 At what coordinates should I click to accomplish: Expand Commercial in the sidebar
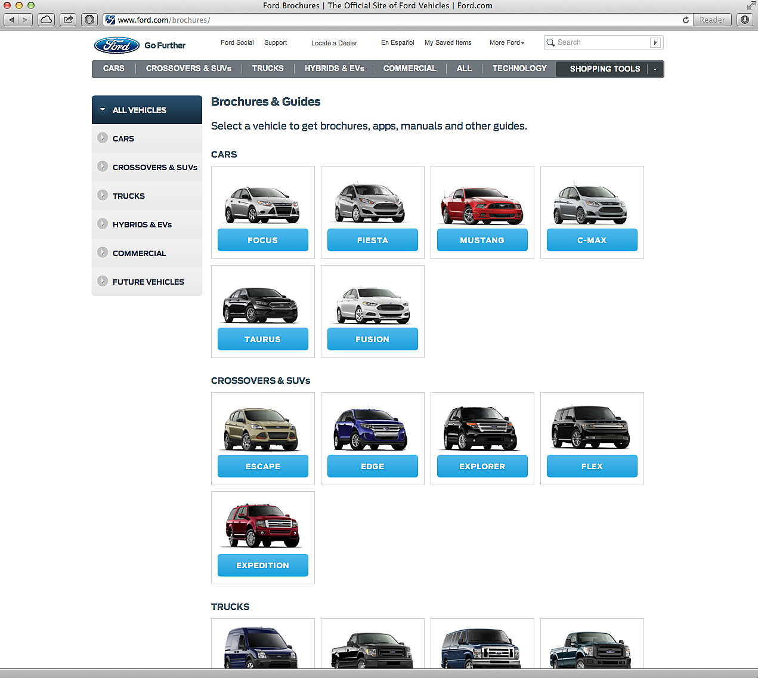pyautogui.click(x=147, y=253)
